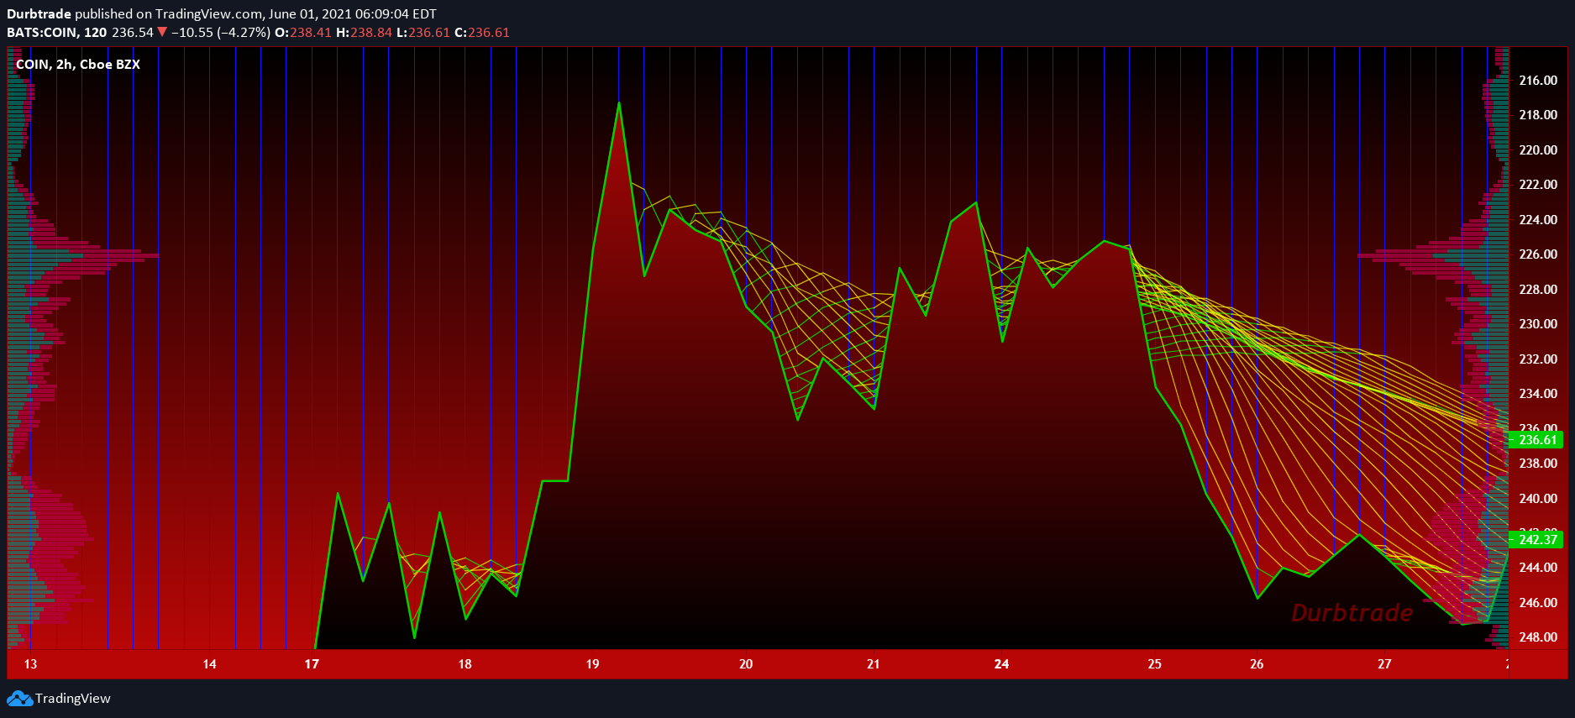
Task: Click the 248.00 price axis label
Action: 1538,637
